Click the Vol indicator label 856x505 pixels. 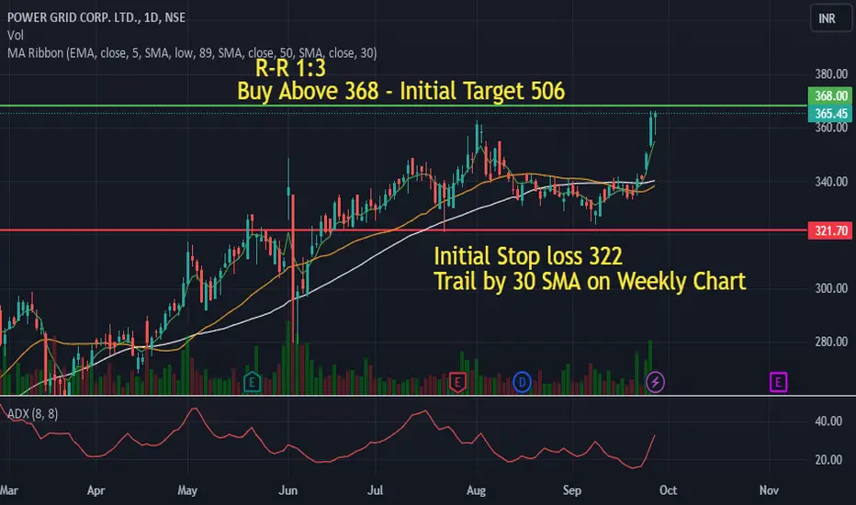point(16,36)
